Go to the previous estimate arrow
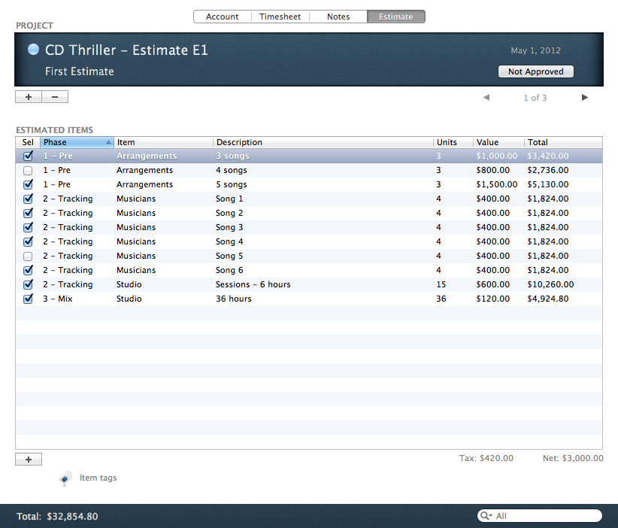This screenshot has height=528, width=618. 486,98
